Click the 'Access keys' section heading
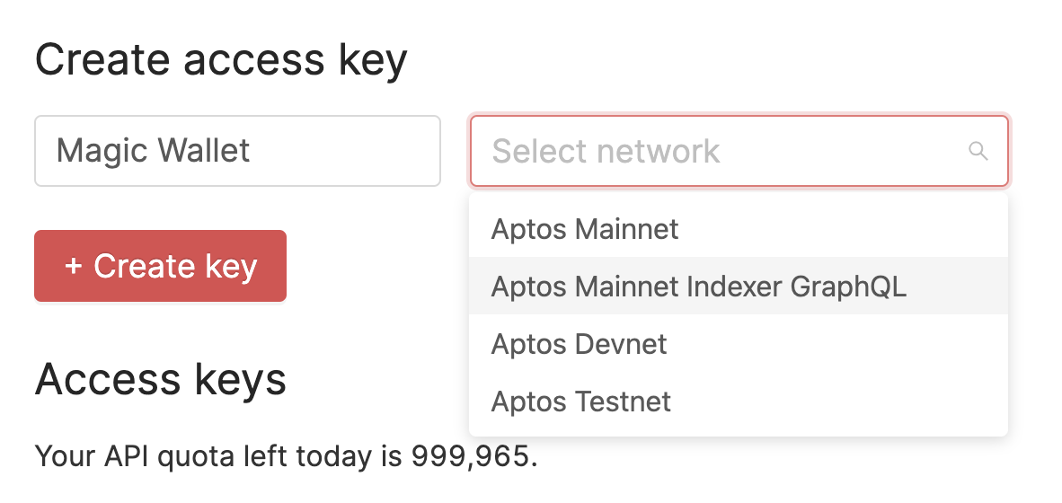 tap(161, 380)
